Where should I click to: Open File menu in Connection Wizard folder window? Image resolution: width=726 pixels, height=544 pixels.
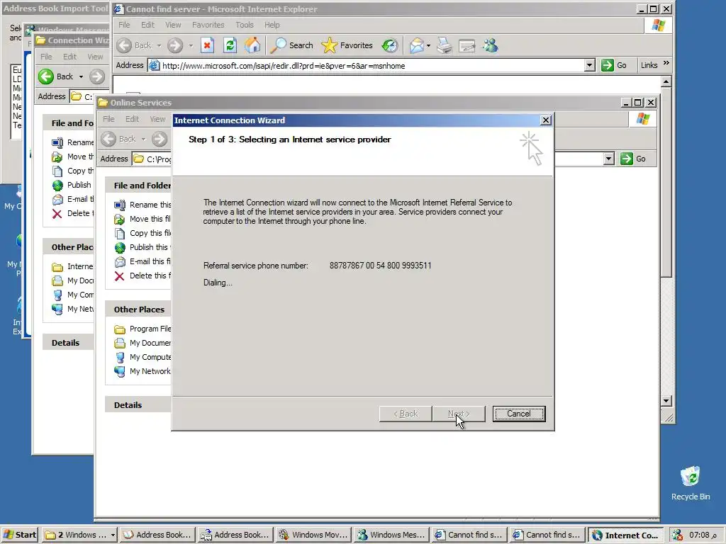coord(46,57)
